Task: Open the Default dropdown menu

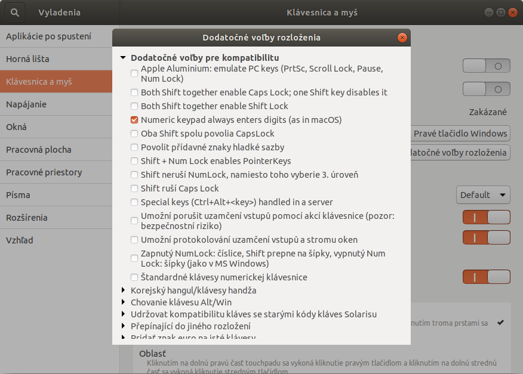Action: tap(483, 195)
